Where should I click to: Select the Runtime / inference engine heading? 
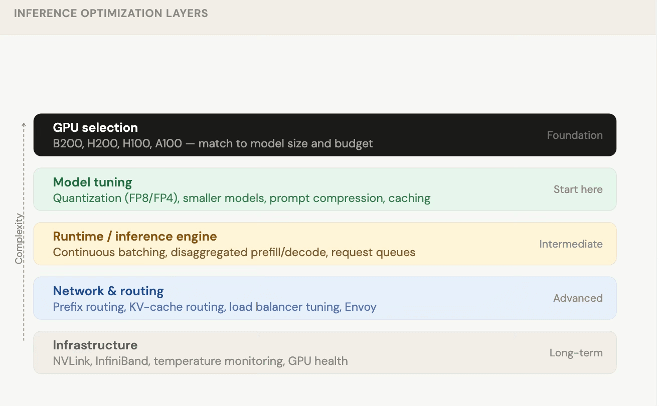pyautogui.click(x=135, y=236)
